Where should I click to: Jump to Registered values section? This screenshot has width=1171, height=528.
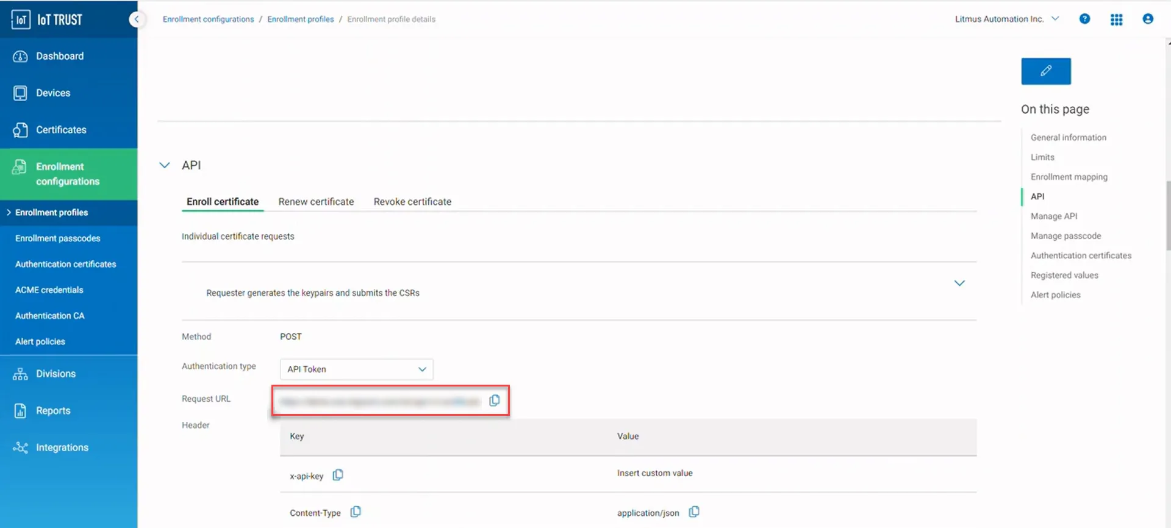click(1064, 276)
